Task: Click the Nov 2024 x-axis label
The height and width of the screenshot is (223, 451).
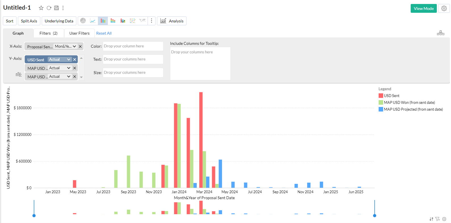Action: coord(305,192)
